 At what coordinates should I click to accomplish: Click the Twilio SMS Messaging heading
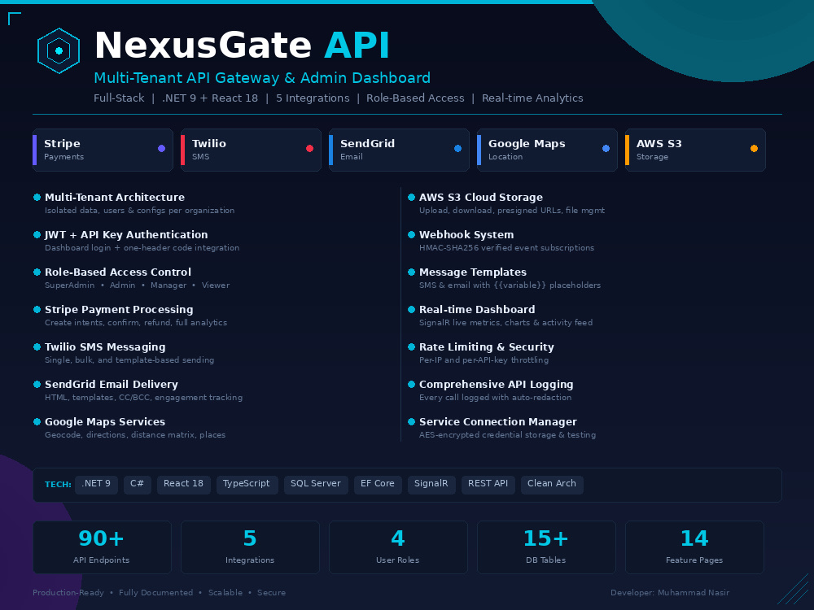coord(105,346)
